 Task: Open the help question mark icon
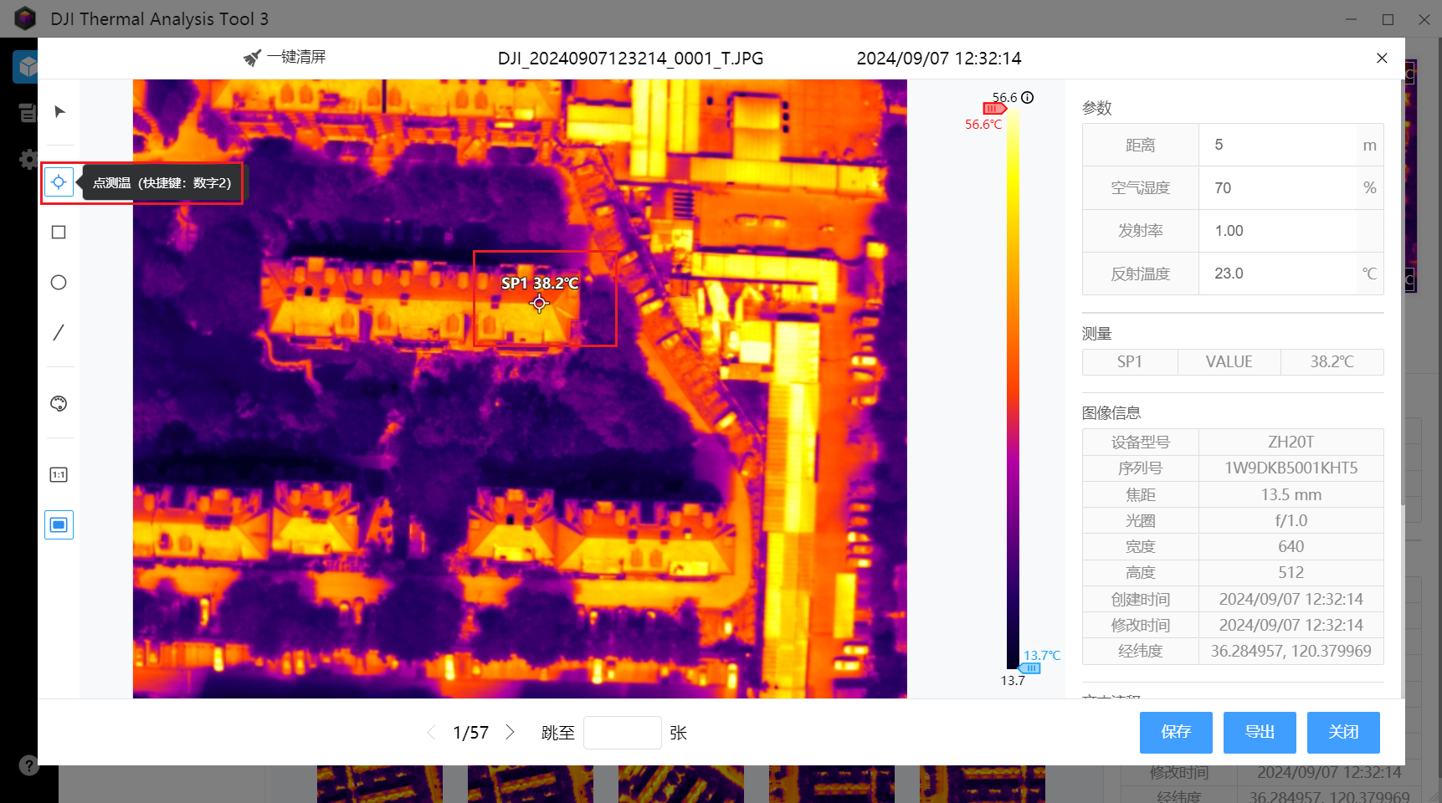[28, 765]
